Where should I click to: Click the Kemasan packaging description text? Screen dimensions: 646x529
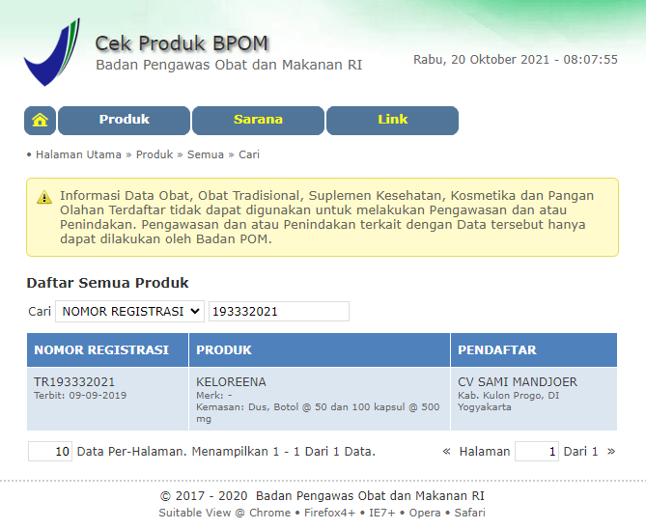(318, 413)
